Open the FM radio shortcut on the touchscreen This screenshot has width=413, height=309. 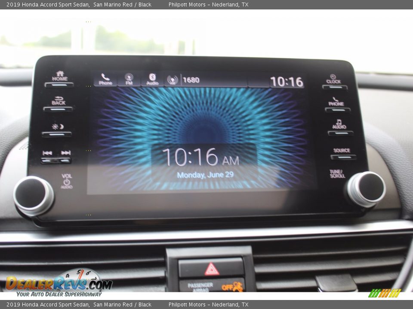click(129, 79)
